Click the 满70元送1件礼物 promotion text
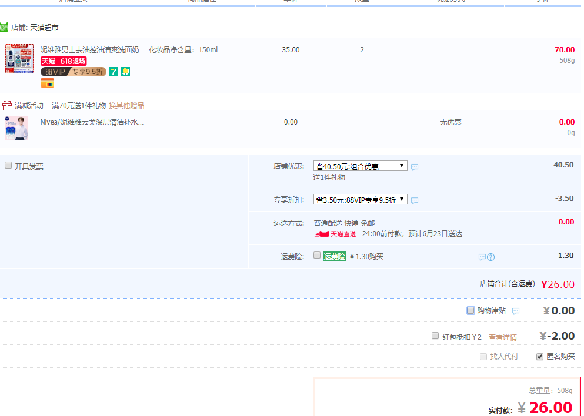 pos(79,106)
